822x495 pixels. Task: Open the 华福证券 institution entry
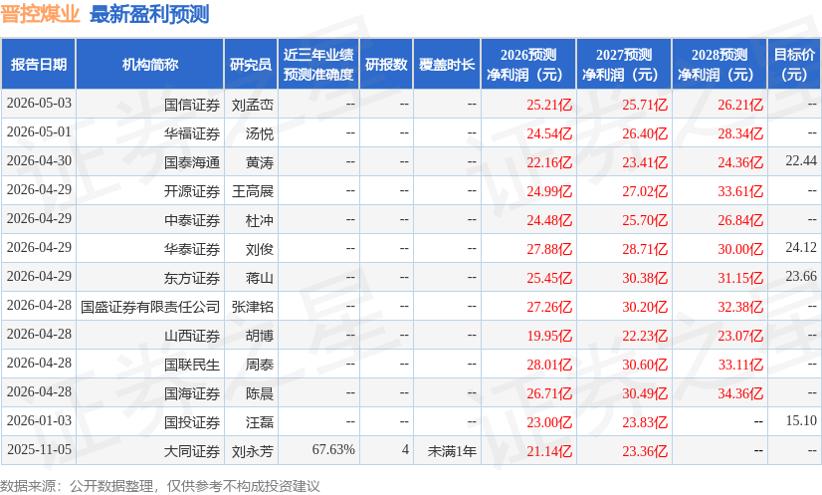192,133
